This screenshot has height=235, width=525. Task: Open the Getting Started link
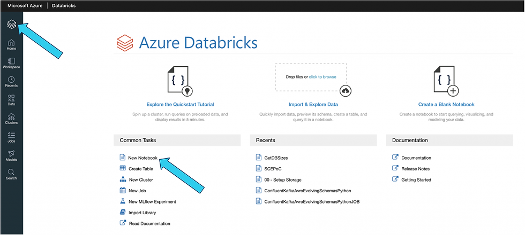pos(416,180)
